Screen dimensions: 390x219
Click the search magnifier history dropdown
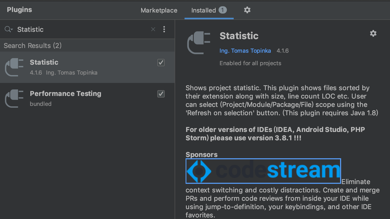click(9, 29)
